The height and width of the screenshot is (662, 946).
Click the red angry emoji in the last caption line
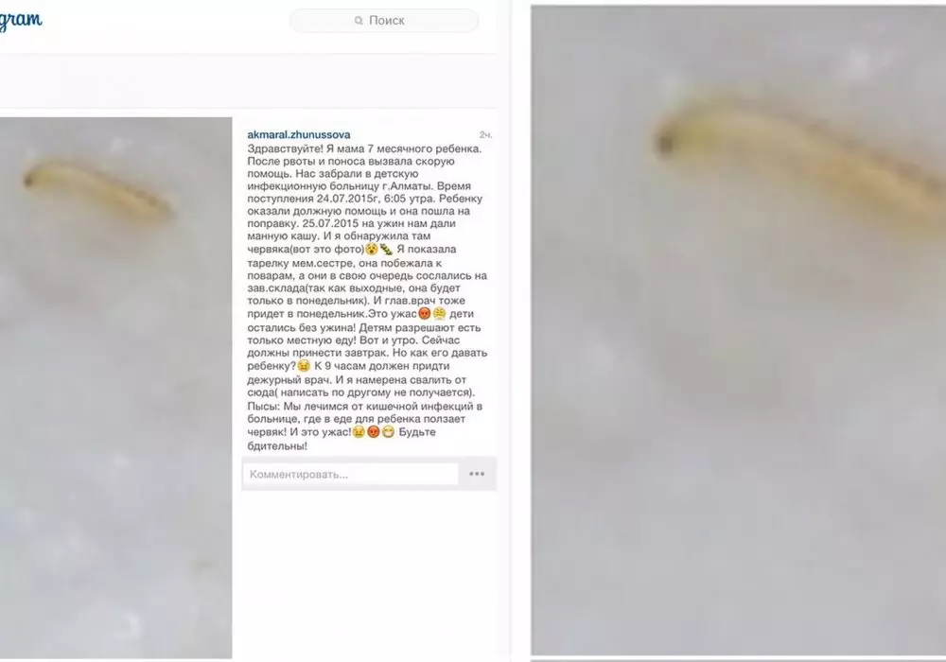tap(374, 431)
